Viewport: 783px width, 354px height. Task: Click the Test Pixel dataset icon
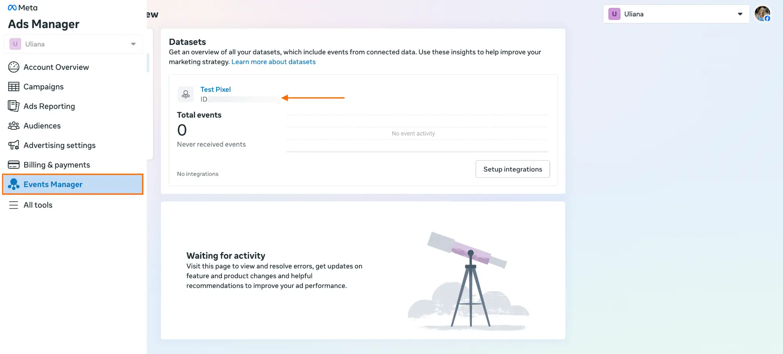click(x=186, y=95)
